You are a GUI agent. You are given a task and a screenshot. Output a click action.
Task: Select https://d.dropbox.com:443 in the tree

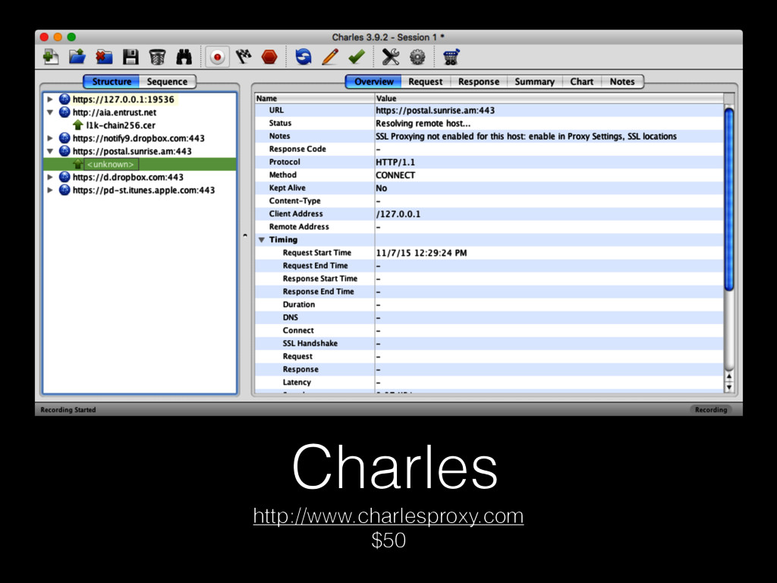(127, 177)
